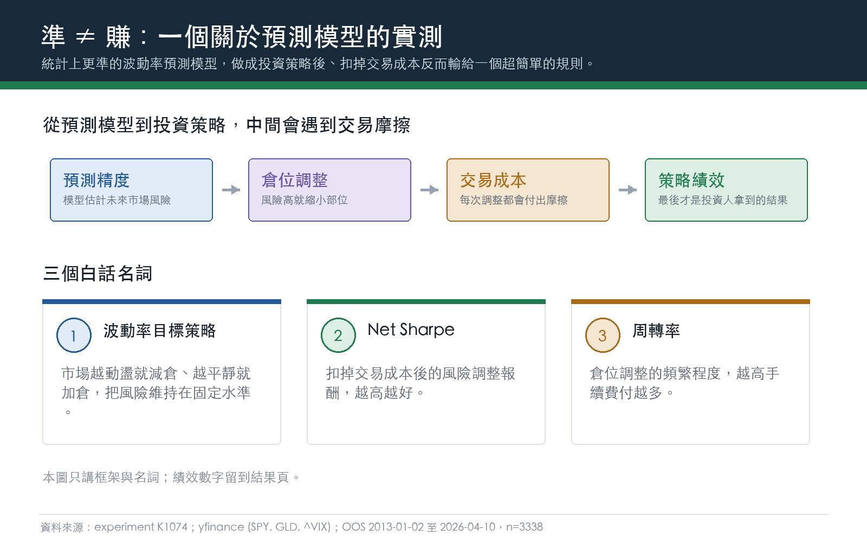Screen dimensions: 867x542
Task: Click the subtitle starting with 統計上更準的波動率預測模型
Action: pos(318,64)
